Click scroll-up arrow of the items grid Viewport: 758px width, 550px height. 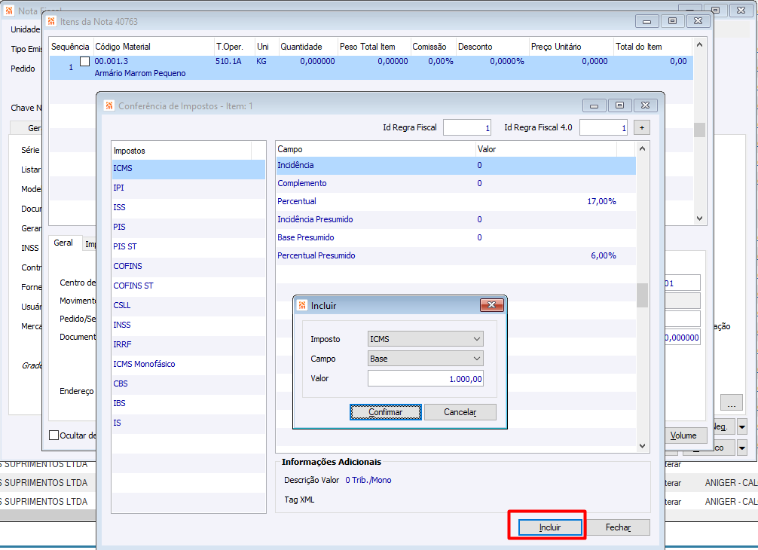point(699,45)
